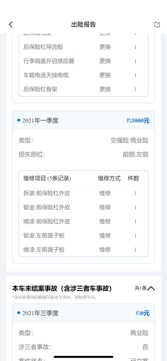Tap the 约0元 amount

click(x=142, y=313)
